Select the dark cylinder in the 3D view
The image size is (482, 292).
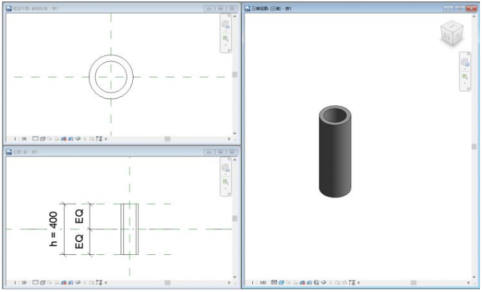(335, 151)
